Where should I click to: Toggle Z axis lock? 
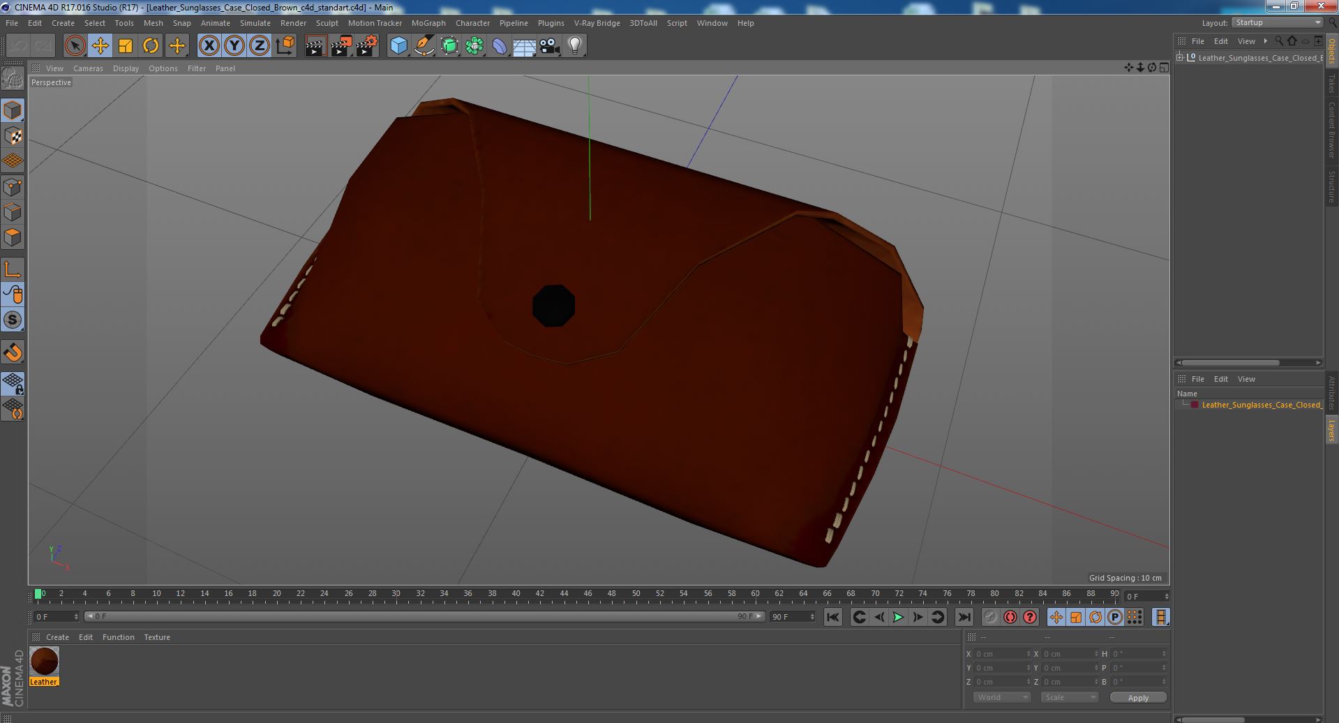coord(260,46)
